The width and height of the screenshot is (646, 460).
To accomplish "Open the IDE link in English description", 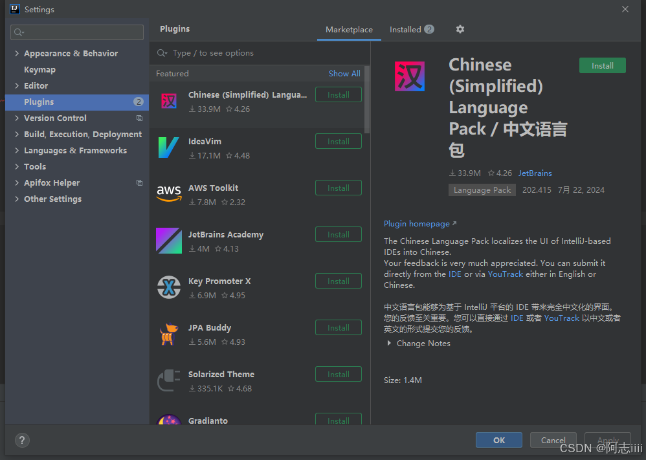I will [455, 274].
